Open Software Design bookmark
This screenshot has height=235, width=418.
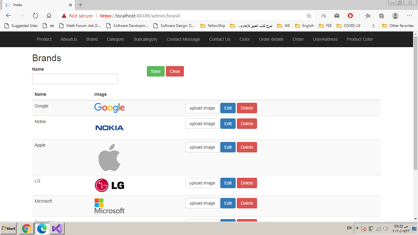point(174,26)
